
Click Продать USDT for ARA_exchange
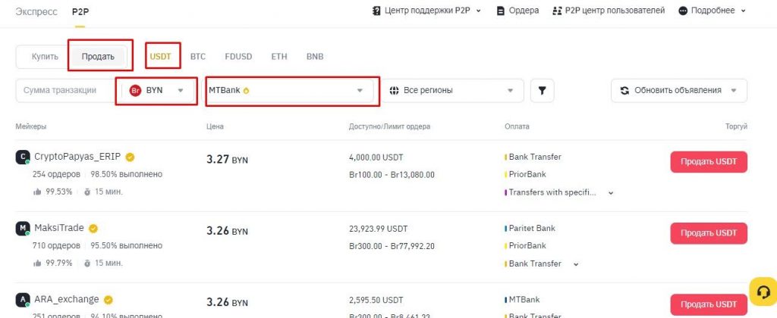[x=709, y=304]
